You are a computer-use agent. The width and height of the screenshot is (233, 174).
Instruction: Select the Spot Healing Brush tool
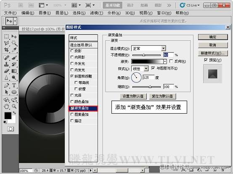(6, 58)
